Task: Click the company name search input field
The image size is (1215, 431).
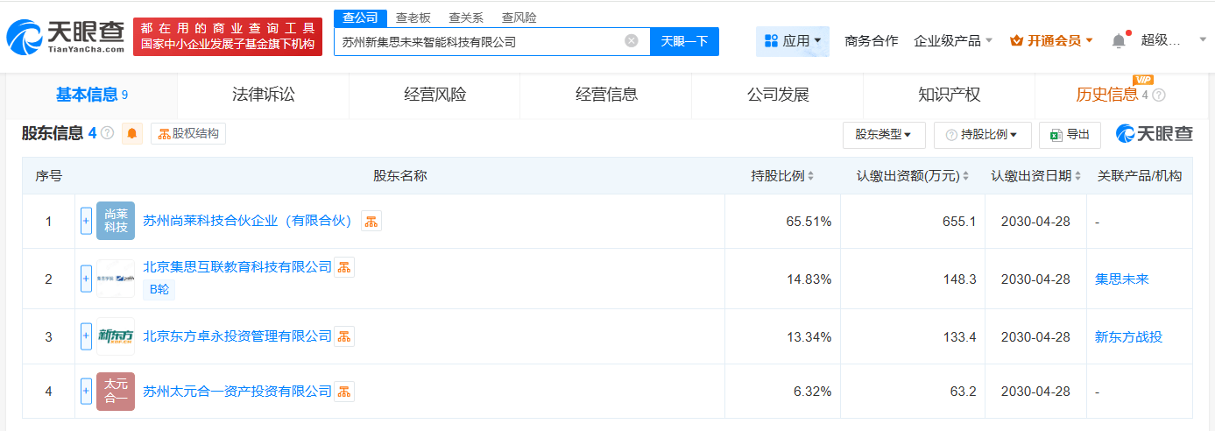Action: (x=477, y=41)
